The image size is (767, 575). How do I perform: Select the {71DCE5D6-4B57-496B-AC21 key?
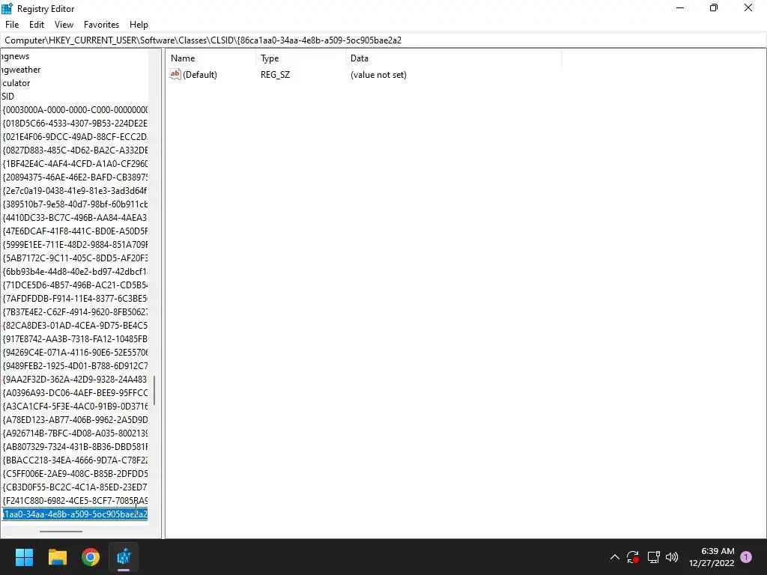click(75, 285)
